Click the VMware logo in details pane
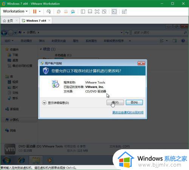189x170 pixels. click(x=10, y=149)
